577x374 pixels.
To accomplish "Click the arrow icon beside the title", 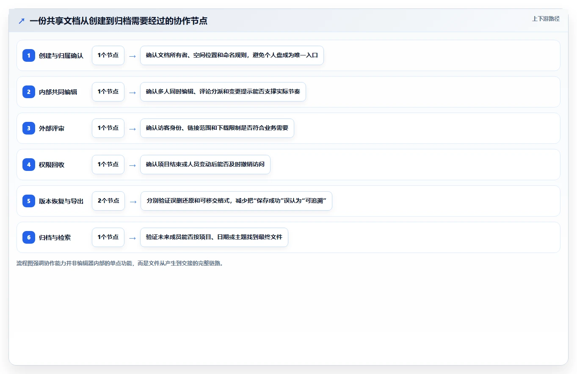I will [x=22, y=21].
